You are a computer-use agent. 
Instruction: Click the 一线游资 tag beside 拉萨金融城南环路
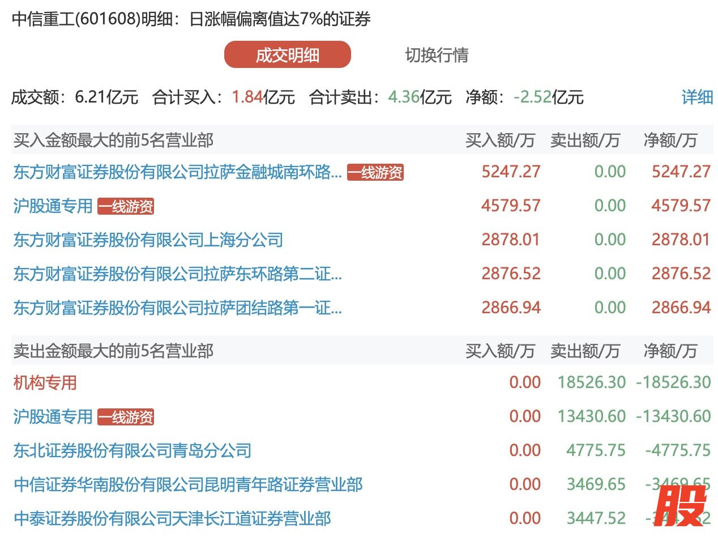click(375, 173)
